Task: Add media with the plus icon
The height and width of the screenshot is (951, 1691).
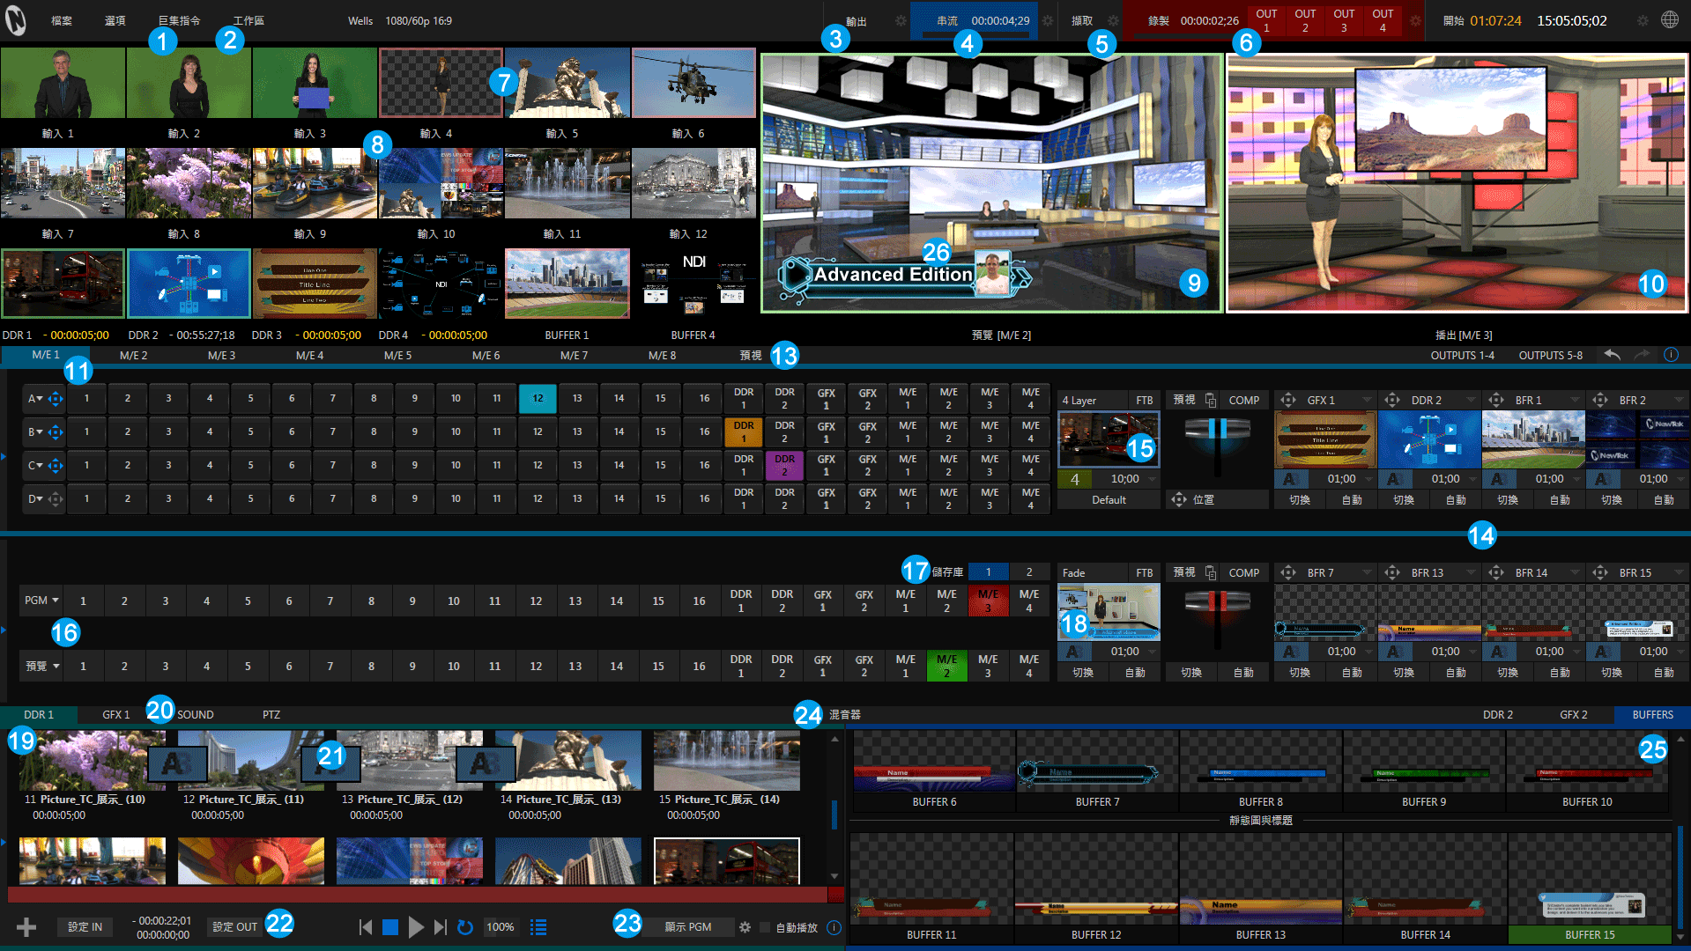Action: [26, 926]
